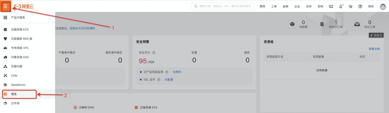Expand 产品与服务 with the chevron arrow
This screenshot has height=113, width=389.
[50, 17]
